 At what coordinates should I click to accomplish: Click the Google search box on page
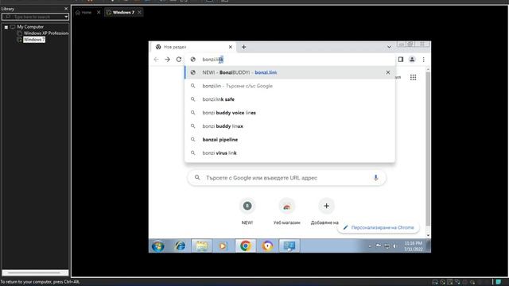click(x=286, y=178)
